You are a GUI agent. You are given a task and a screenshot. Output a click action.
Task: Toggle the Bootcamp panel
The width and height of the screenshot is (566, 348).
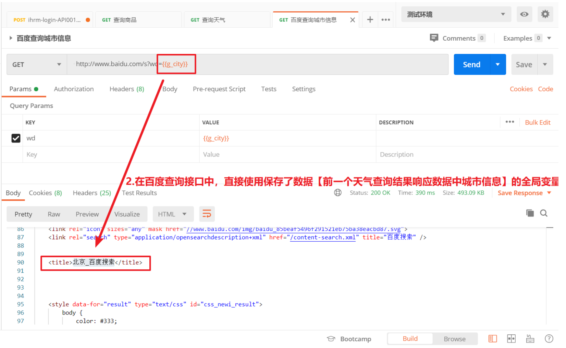click(x=349, y=338)
